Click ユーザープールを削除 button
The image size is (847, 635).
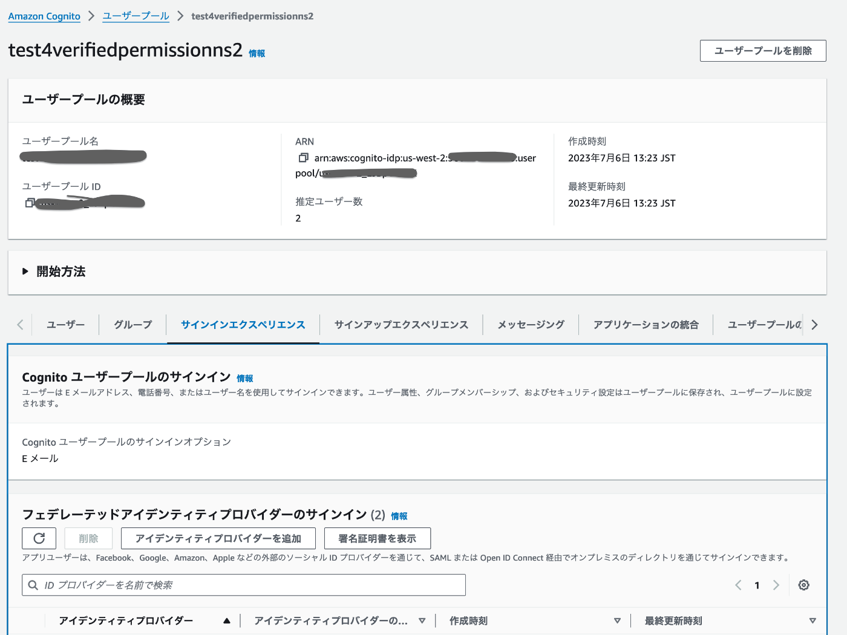(763, 51)
